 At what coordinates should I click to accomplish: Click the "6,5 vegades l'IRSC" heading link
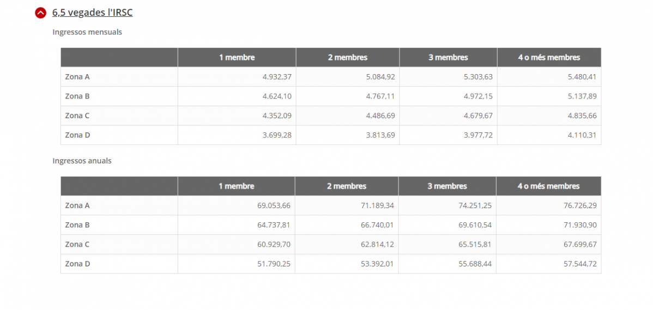(x=92, y=13)
